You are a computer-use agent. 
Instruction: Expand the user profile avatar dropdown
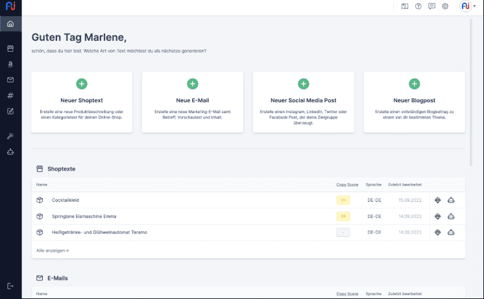pos(469,6)
